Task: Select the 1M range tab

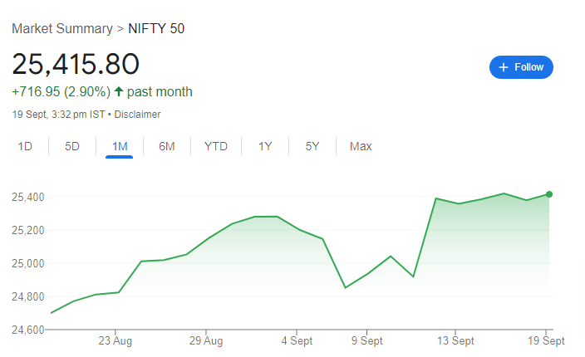Action: [x=120, y=147]
